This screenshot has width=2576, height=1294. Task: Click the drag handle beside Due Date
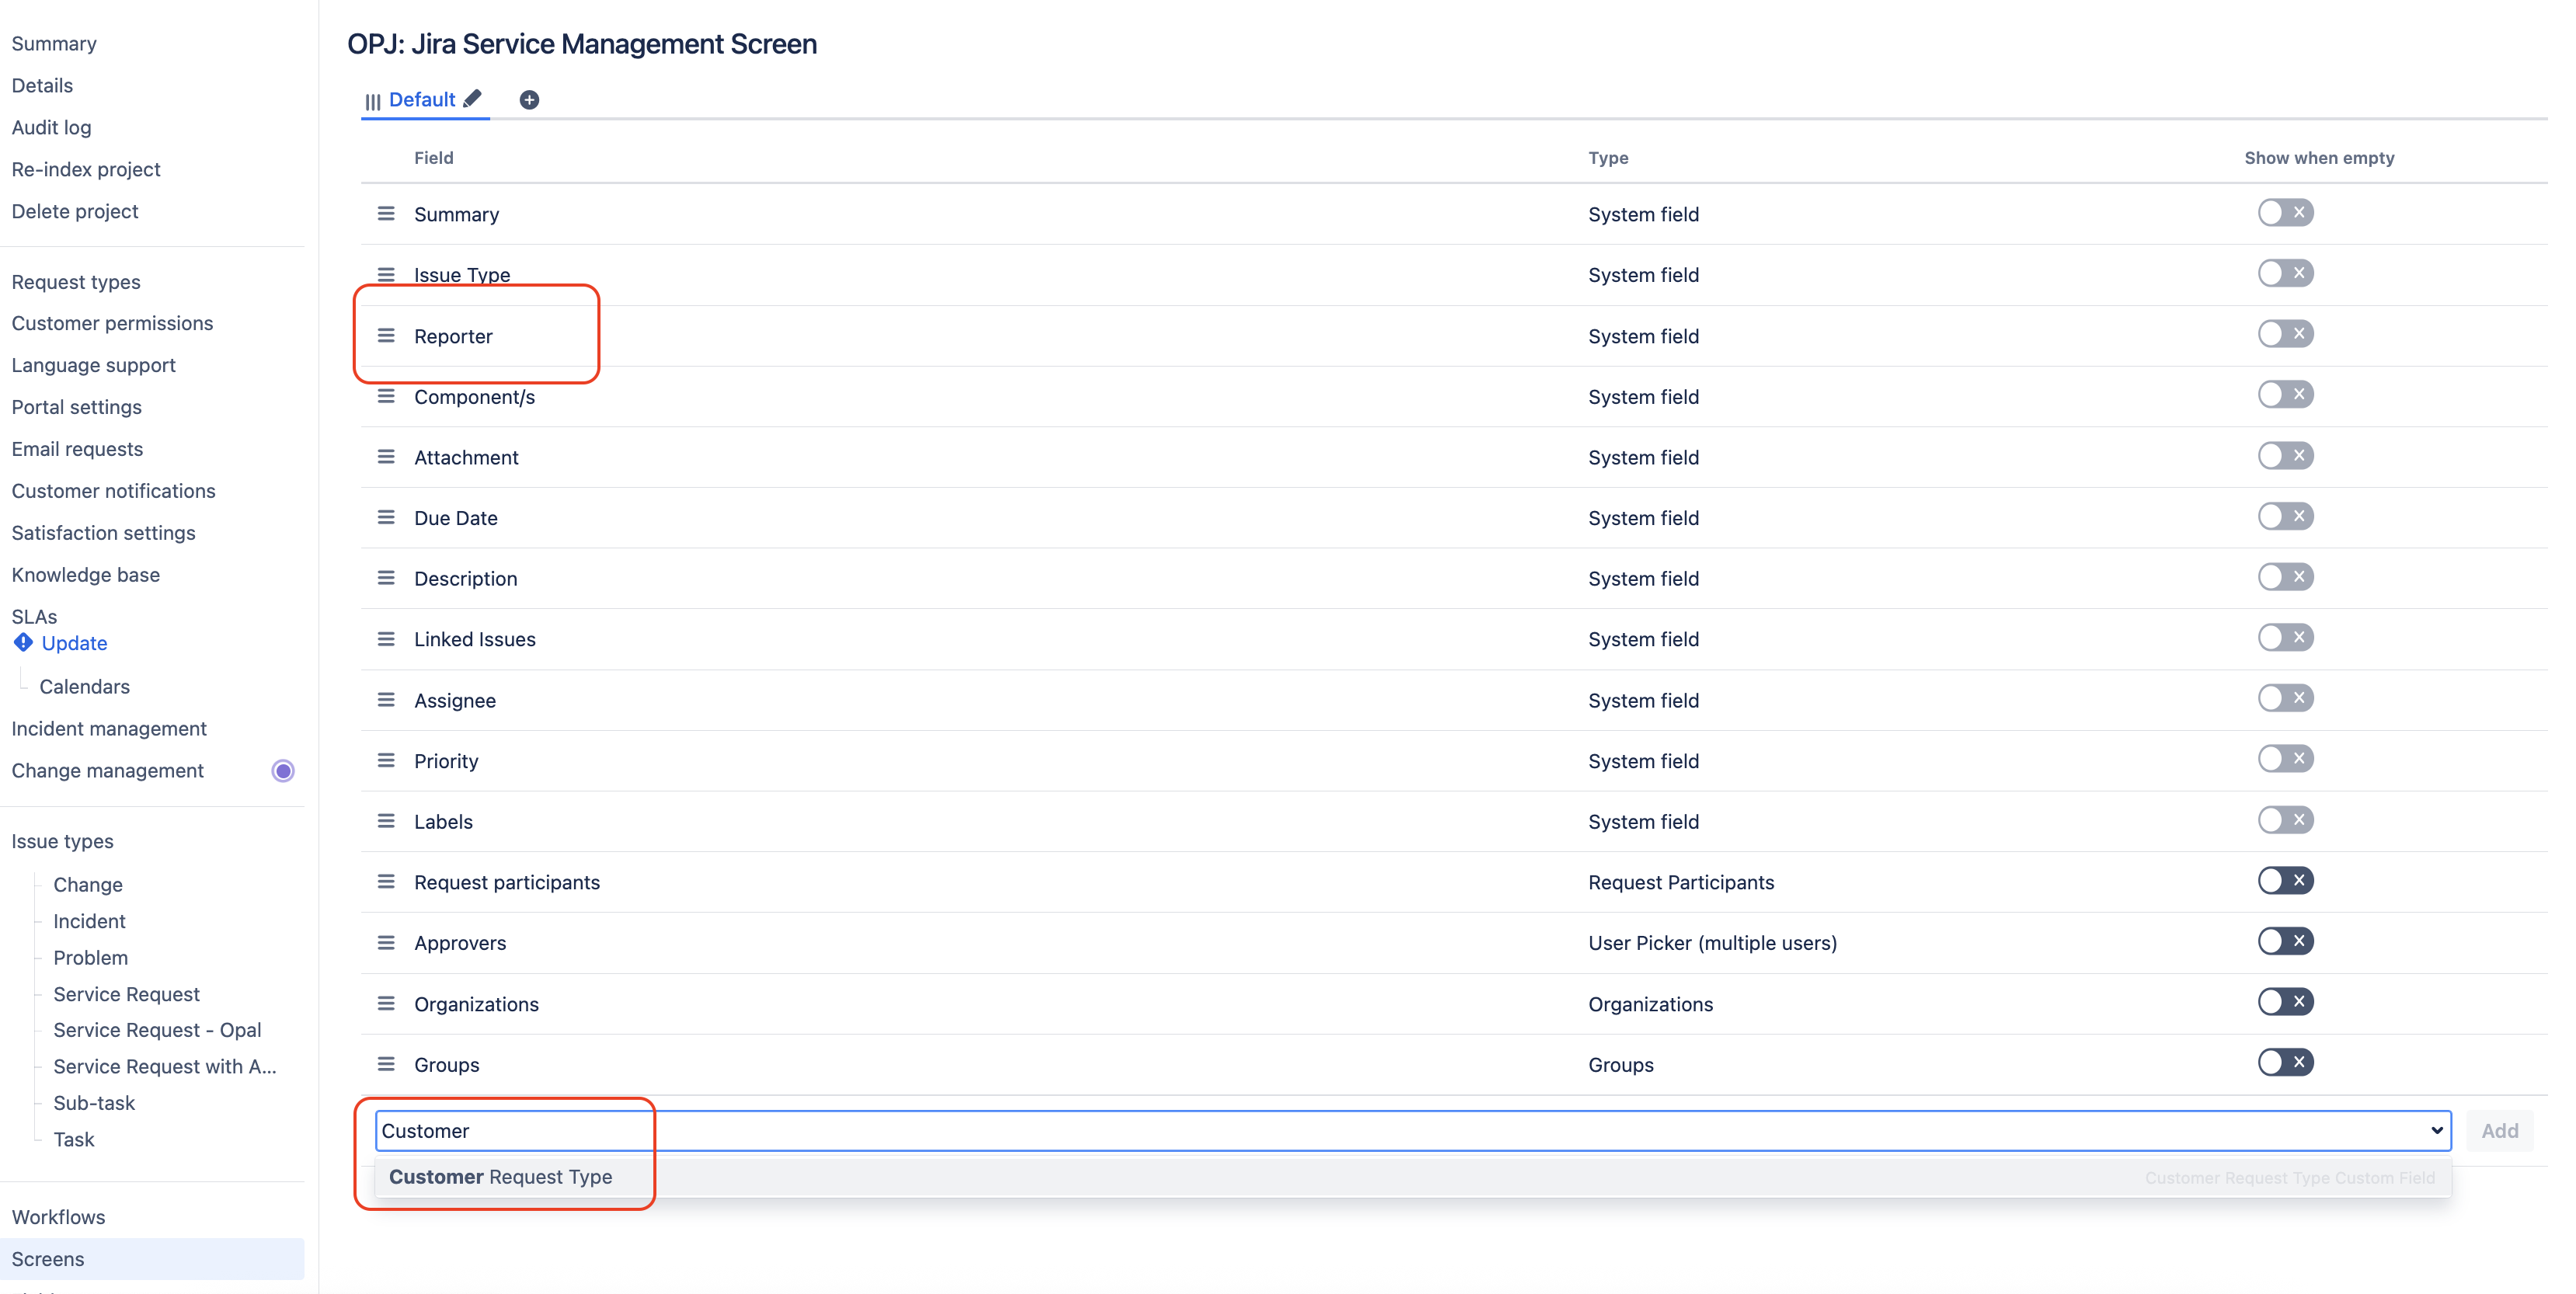tap(386, 518)
